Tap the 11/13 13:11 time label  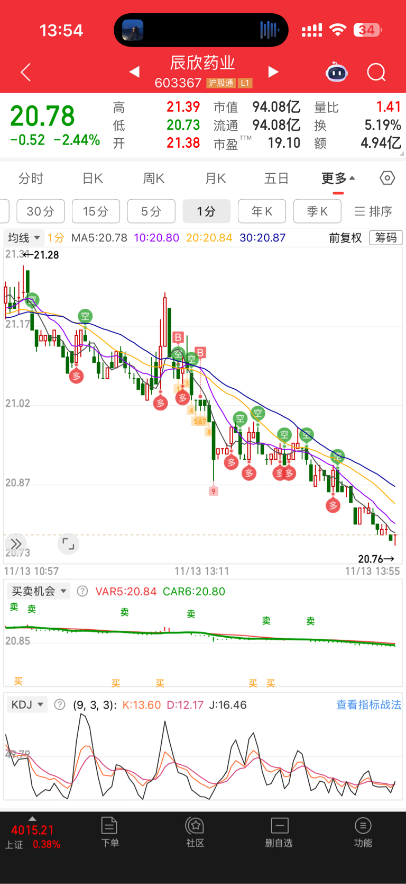click(x=201, y=572)
